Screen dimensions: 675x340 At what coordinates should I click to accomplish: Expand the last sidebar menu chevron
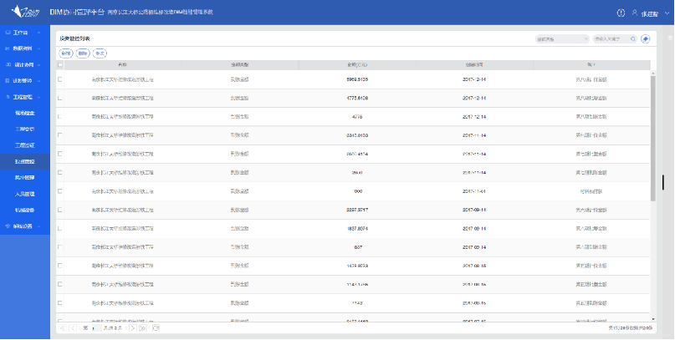38,226
